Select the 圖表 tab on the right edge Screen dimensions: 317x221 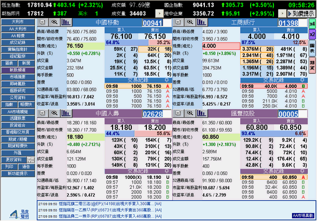(x=312, y=48)
